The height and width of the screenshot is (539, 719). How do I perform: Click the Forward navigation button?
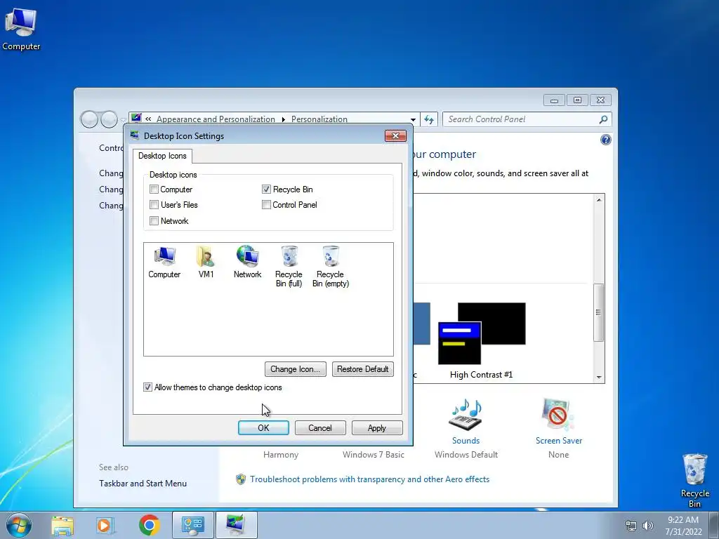[x=109, y=119]
